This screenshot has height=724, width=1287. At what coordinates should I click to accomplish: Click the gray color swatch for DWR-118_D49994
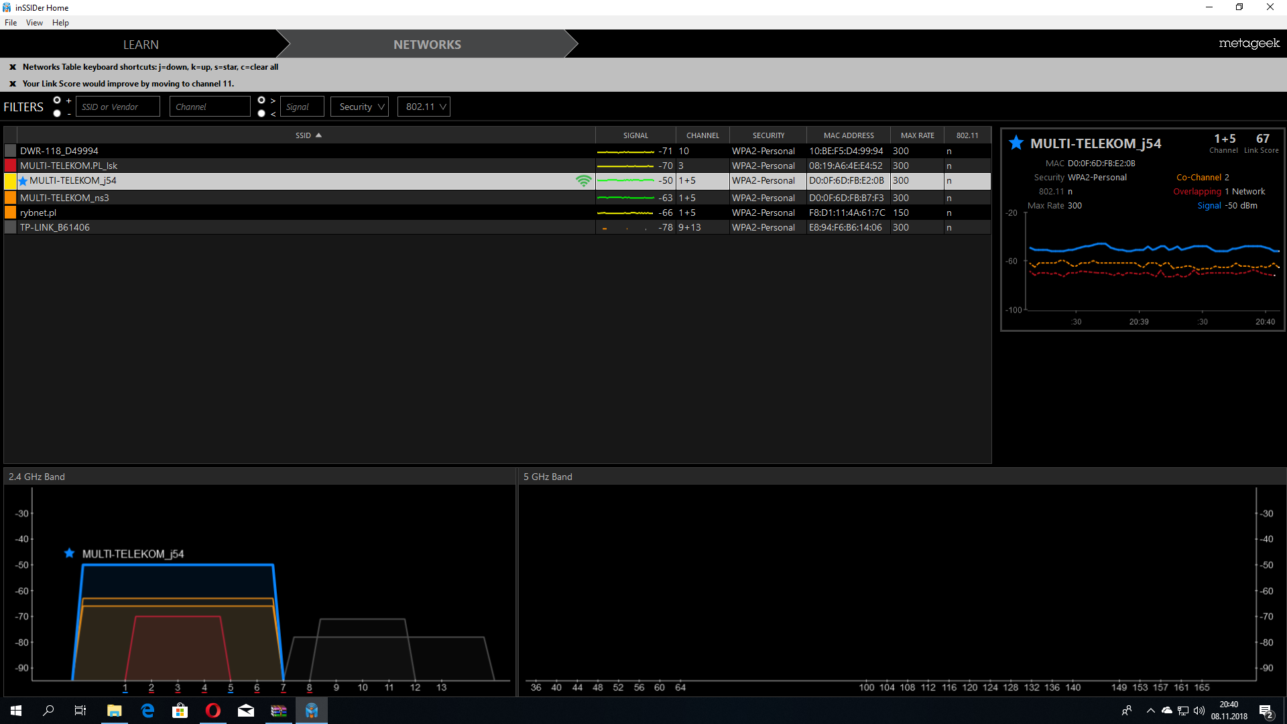10,151
